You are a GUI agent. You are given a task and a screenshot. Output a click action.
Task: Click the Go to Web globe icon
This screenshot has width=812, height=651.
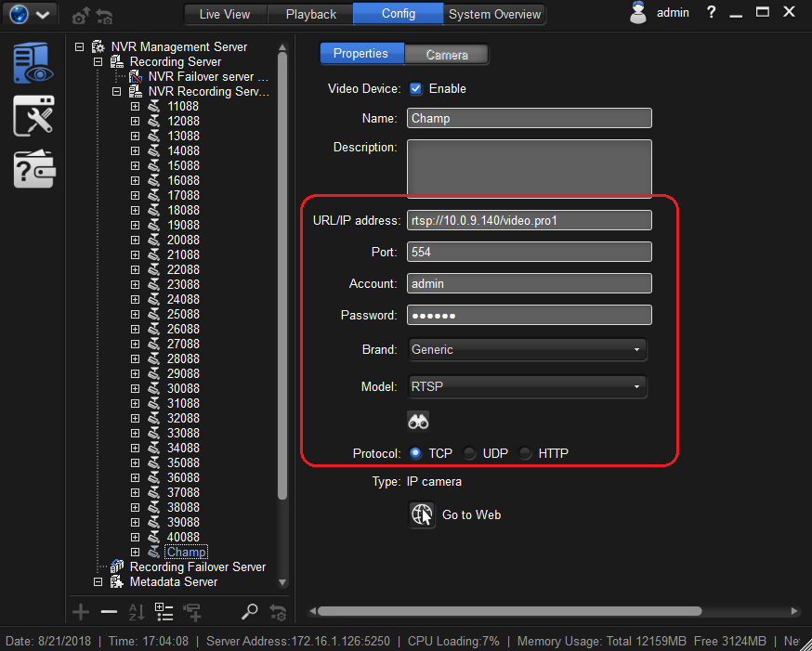coord(422,514)
